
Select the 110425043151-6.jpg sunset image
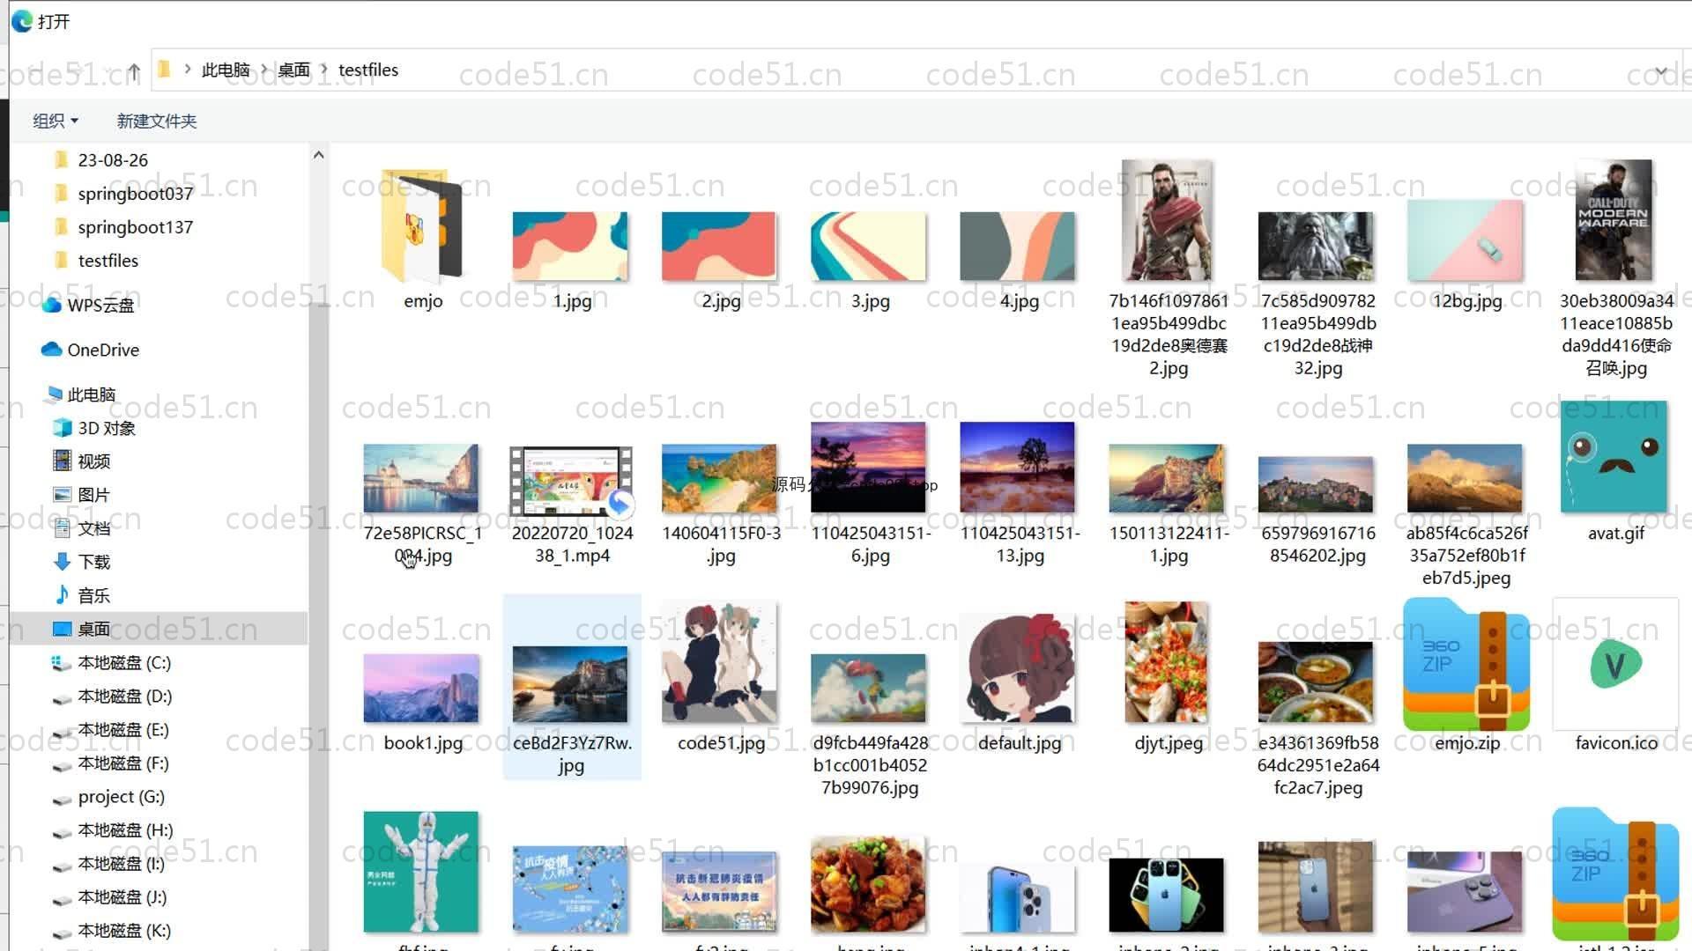tap(869, 468)
